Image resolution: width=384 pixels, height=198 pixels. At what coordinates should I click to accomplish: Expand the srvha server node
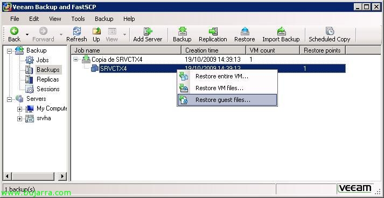[x=19, y=119]
